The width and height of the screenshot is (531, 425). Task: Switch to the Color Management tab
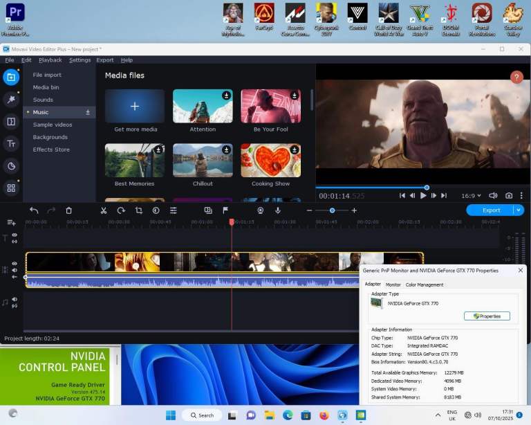(x=425, y=284)
